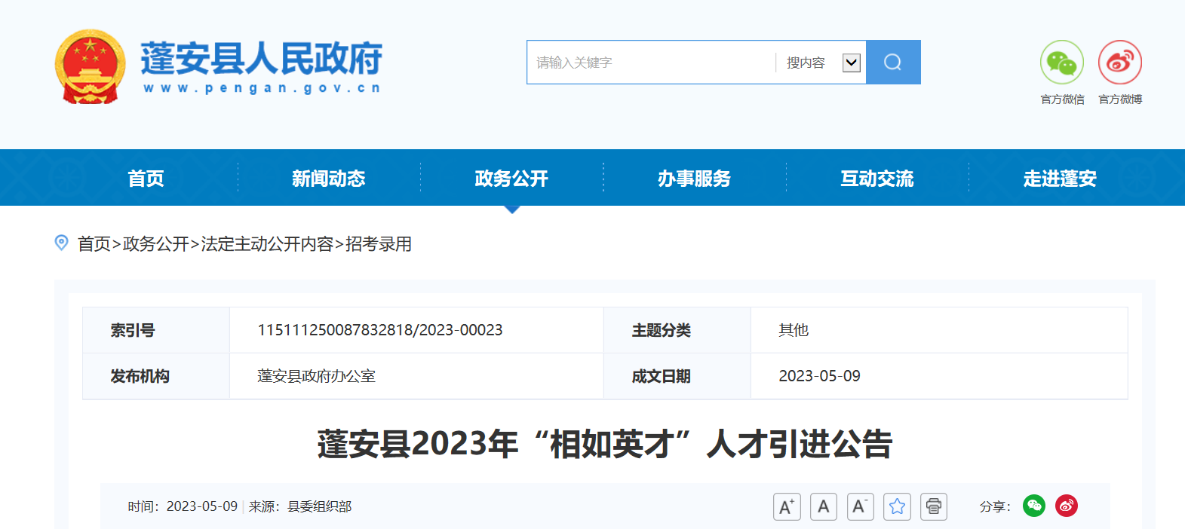Print the article using printer icon

click(x=934, y=506)
